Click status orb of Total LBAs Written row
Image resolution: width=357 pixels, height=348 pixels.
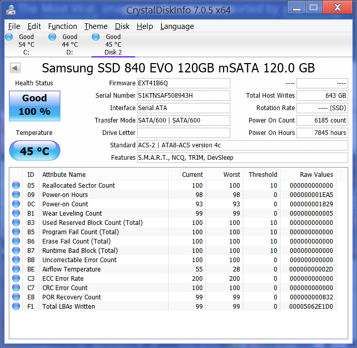[16, 306]
